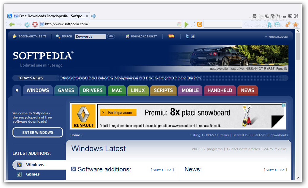
Task: Click the BOOKMARK THIS SITE link
Action: click(32, 37)
